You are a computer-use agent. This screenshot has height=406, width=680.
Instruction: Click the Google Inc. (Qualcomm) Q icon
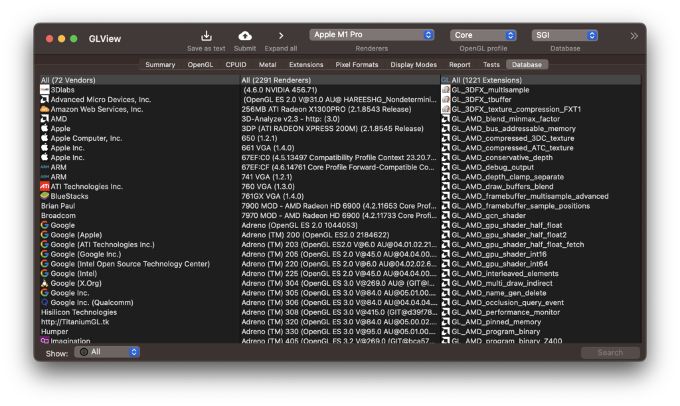click(44, 302)
